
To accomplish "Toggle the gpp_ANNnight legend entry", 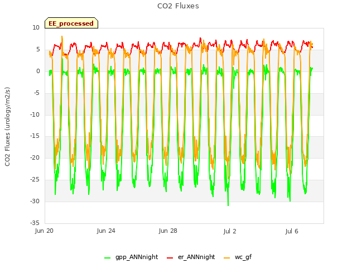I will (131, 257).
